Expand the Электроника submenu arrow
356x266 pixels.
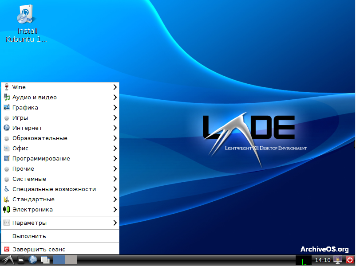pos(115,210)
